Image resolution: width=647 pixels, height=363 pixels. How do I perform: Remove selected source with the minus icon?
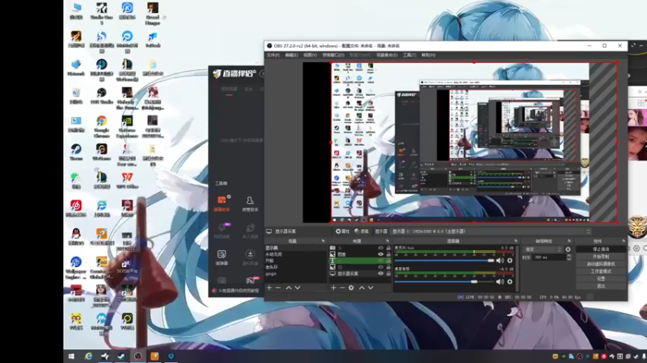coord(342,288)
